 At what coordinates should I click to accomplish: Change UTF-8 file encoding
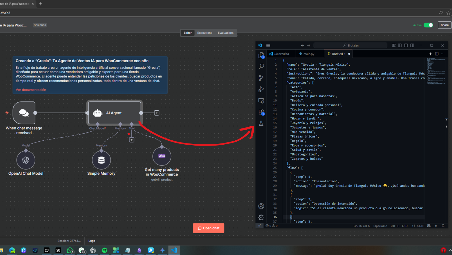coord(394,226)
